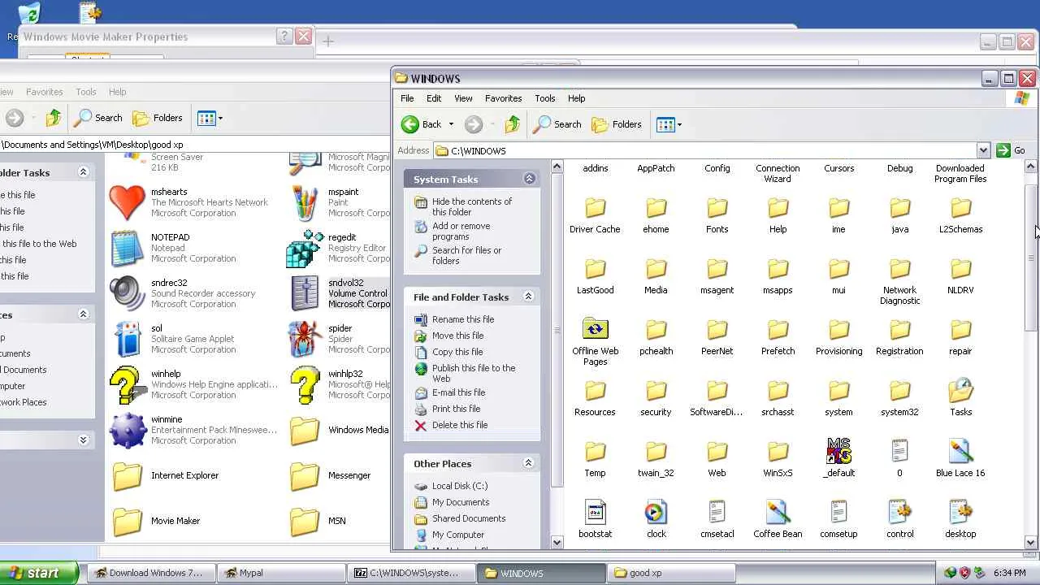Select the Offline Web Pages folder icon

[595, 330]
